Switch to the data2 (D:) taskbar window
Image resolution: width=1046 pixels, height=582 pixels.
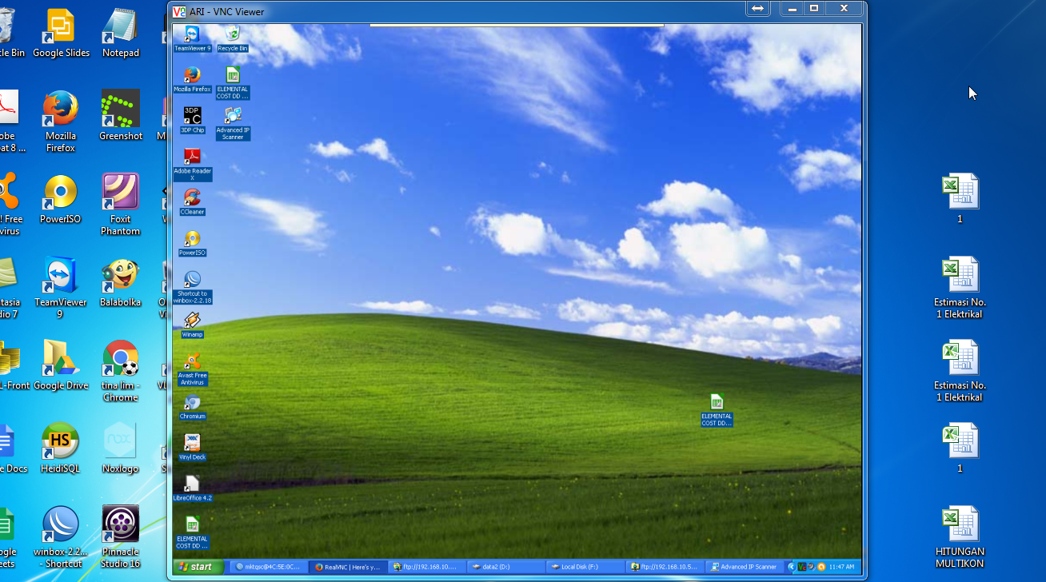[x=505, y=567]
